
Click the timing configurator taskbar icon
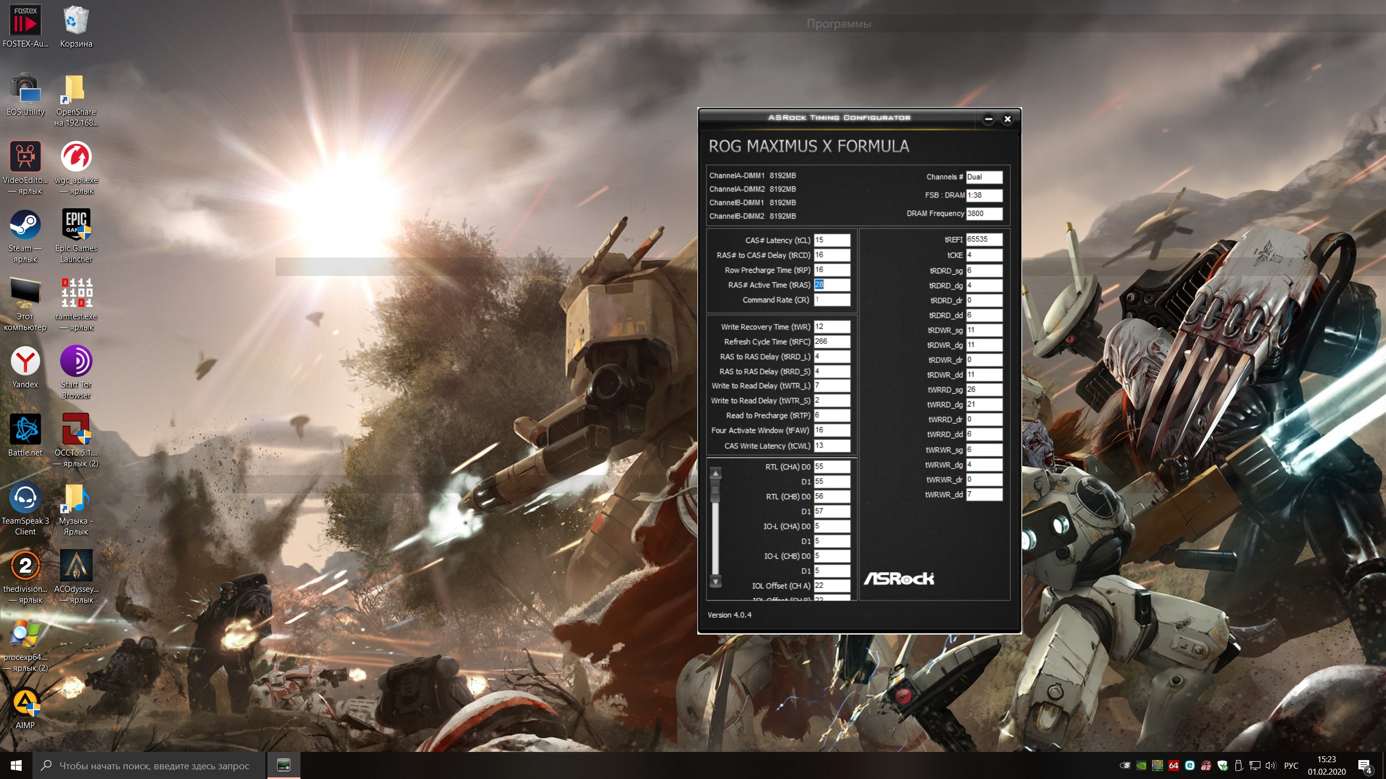[x=284, y=765]
